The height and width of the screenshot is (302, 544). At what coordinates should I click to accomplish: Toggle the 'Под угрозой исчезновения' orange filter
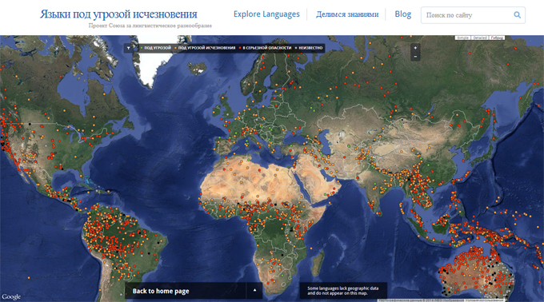pyautogui.click(x=205, y=48)
